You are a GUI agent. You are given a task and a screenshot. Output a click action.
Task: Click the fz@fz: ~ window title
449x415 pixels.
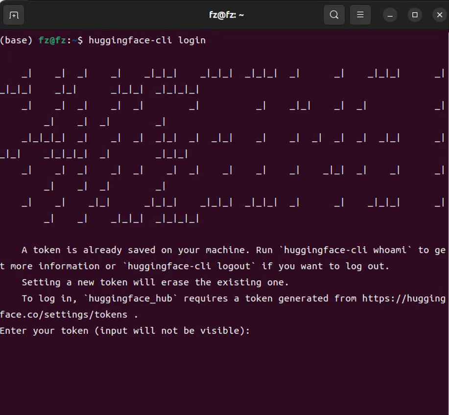coord(226,15)
